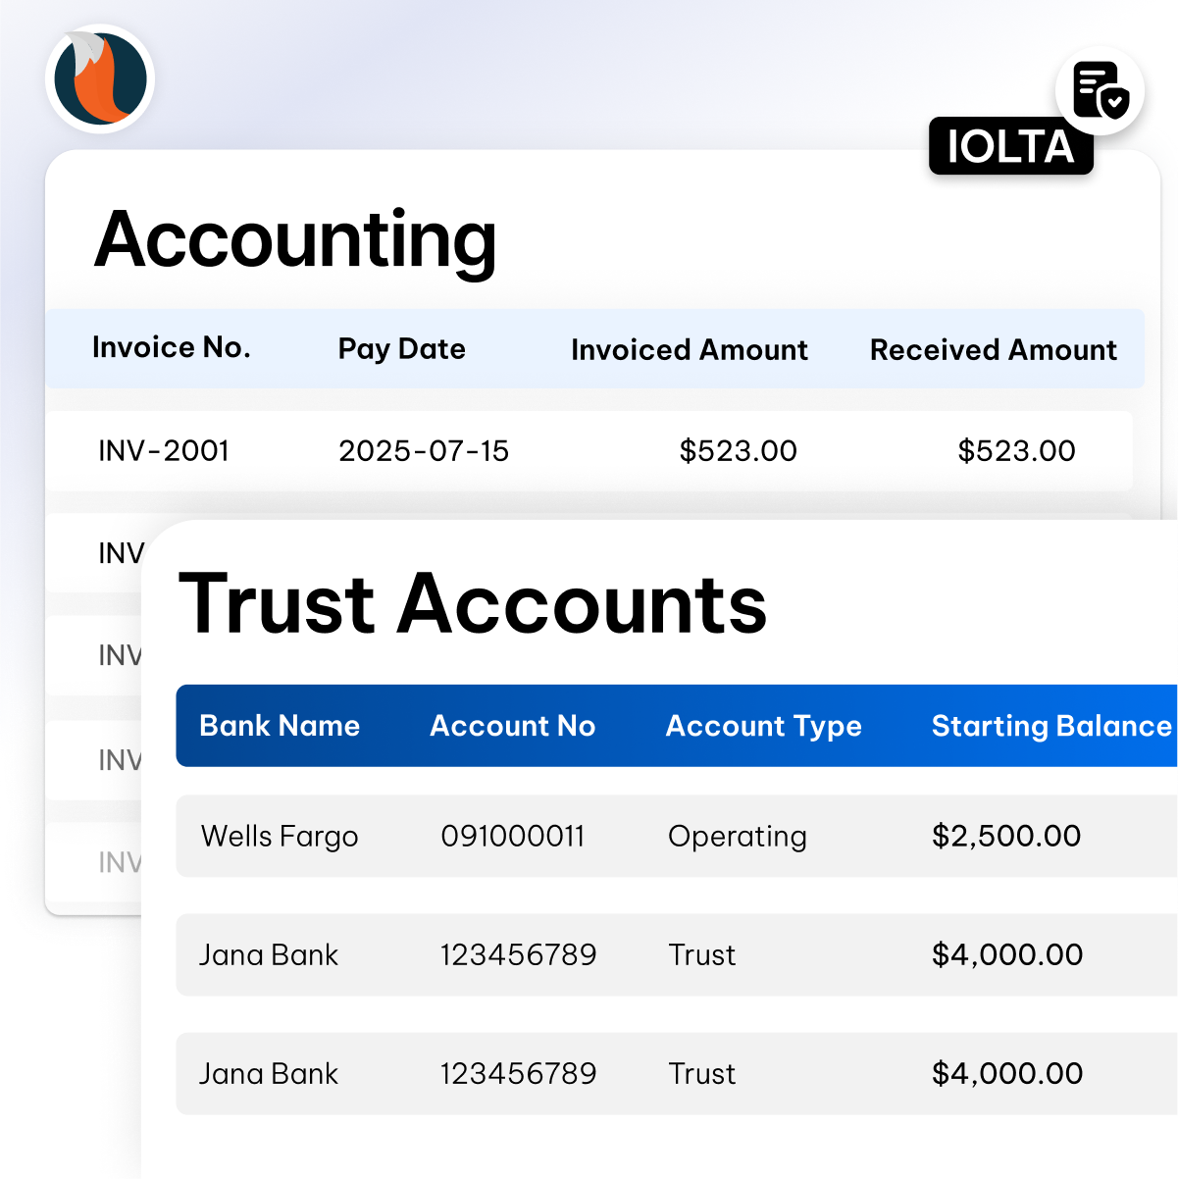Viewport: 1178px width, 1179px height.
Task: Expand the Bank Name column header
Action: pyautogui.click(x=281, y=726)
